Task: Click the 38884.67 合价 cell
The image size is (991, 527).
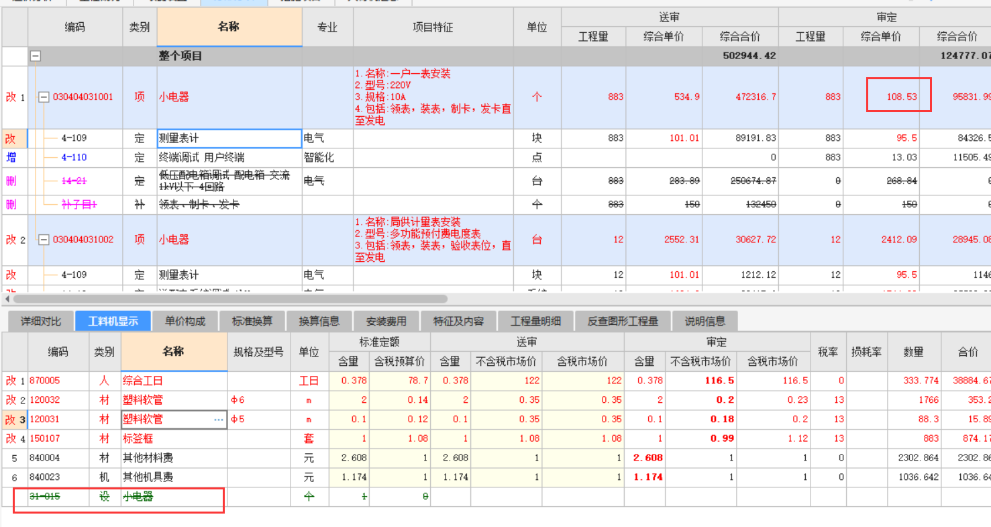Action: (966, 381)
